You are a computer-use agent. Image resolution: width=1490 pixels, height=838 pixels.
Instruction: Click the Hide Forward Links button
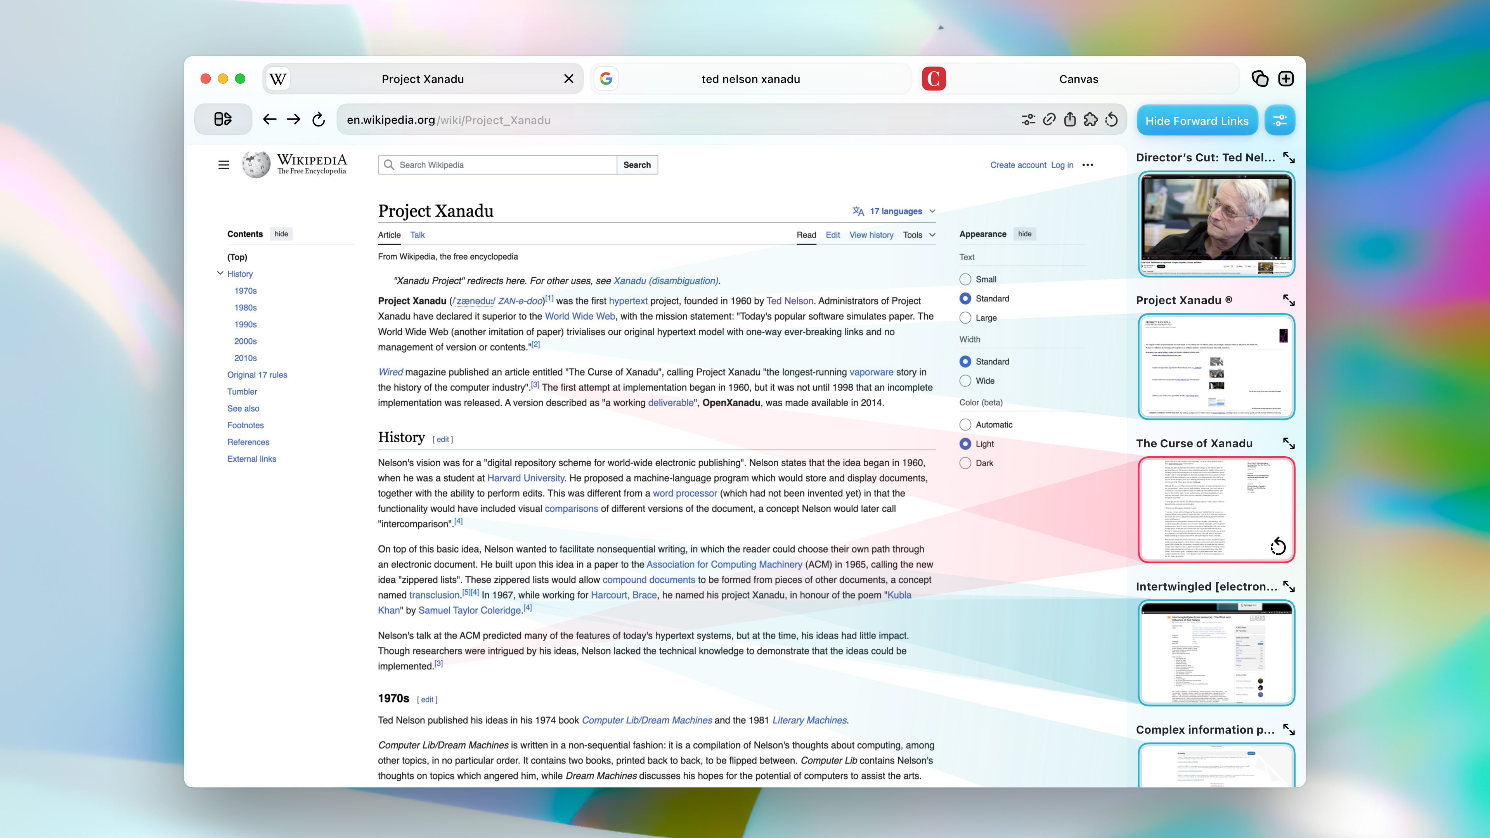pyautogui.click(x=1197, y=120)
